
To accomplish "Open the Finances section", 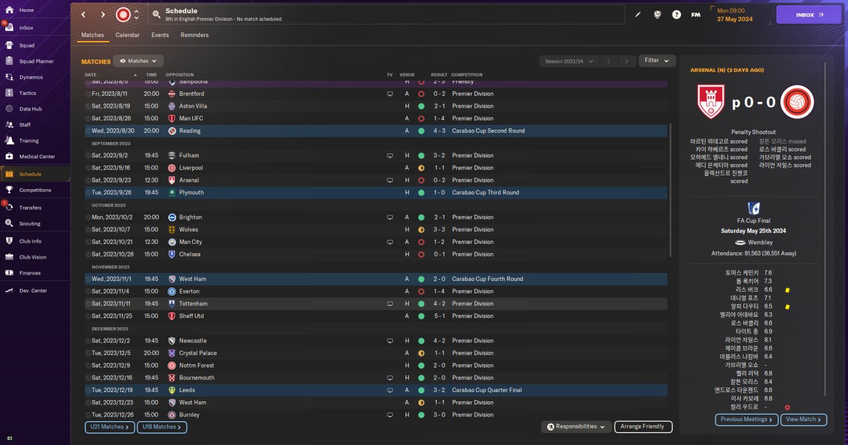I will pyautogui.click(x=30, y=273).
